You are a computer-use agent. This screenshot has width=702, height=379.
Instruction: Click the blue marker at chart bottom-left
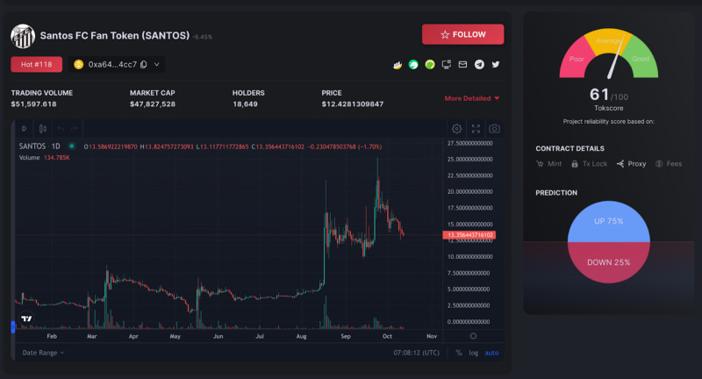pyautogui.click(x=12, y=327)
